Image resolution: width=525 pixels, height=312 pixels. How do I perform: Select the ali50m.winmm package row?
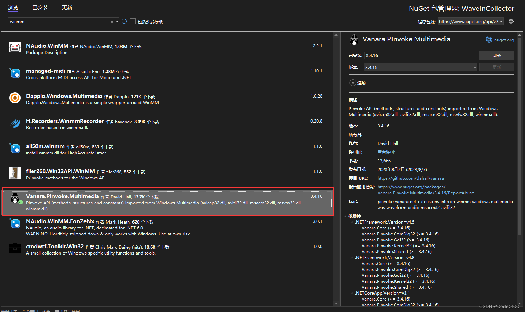[x=167, y=149]
